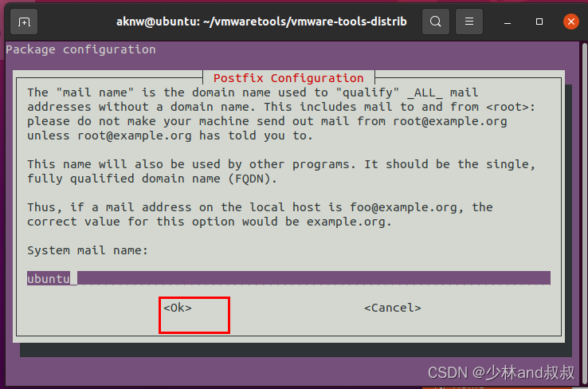This screenshot has height=389, width=588.
Task: Click the 'Postfix Configuration' dialog title
Action: pos(288,78)
